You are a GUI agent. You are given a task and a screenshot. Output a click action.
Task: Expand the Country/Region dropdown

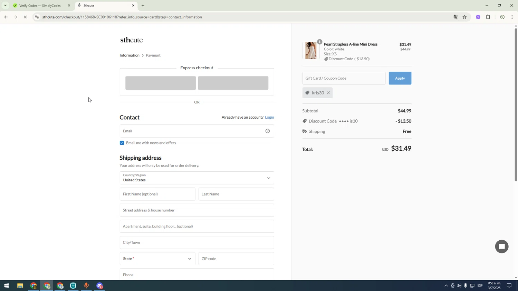[x=197, y=178]
